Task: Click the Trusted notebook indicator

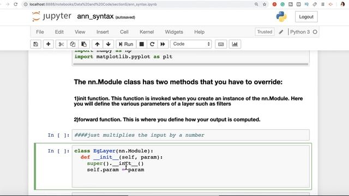Action: coord(264,32)
